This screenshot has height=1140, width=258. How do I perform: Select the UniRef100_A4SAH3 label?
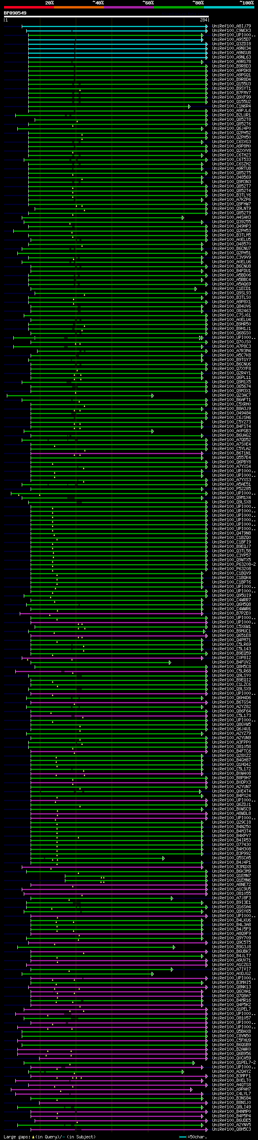(231, 217)
